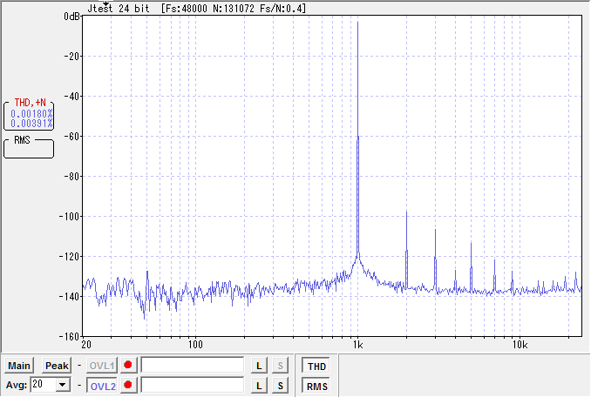Click the 10k frequency axis label

click(x=520, y=345)
